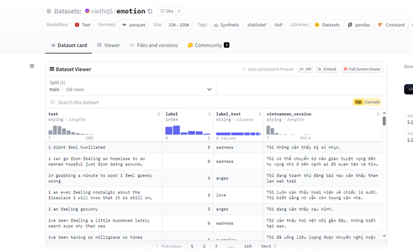
Task: Jump to page 160
Action: coord(248,246)
